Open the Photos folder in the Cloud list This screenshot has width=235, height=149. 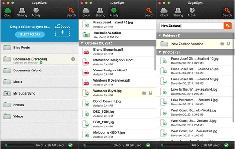coord(39,105)
